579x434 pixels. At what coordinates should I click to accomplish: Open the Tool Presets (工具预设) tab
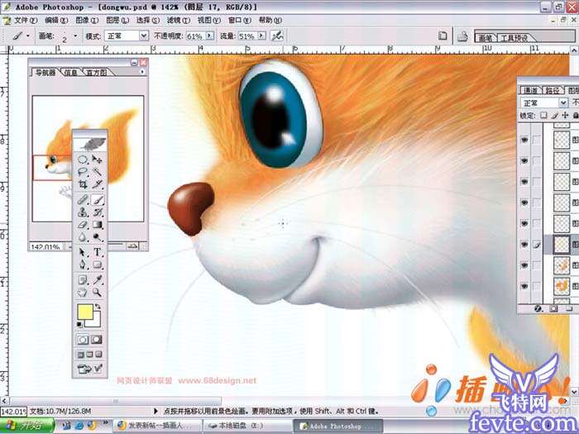[x=514, y=38]
